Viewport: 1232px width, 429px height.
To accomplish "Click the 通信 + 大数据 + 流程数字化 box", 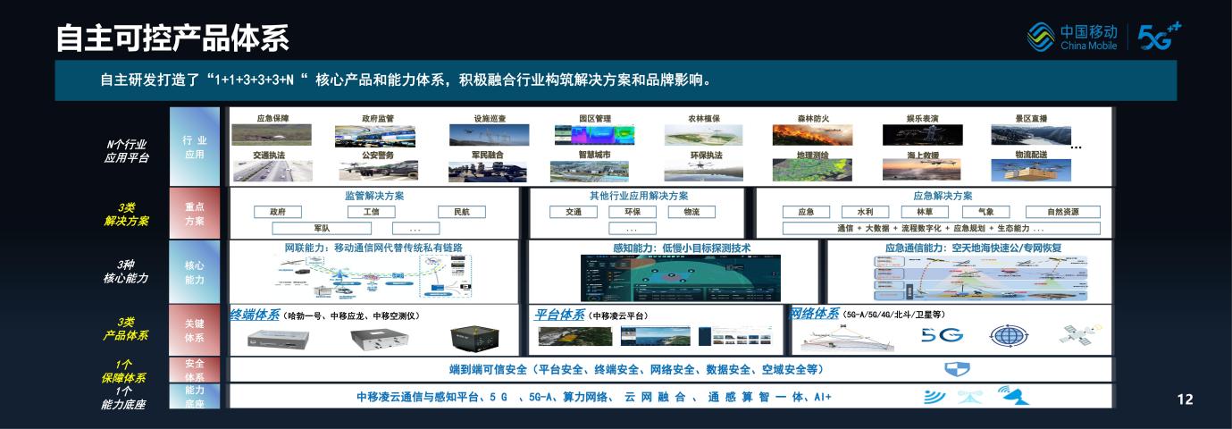I will (x=942, y=228).
